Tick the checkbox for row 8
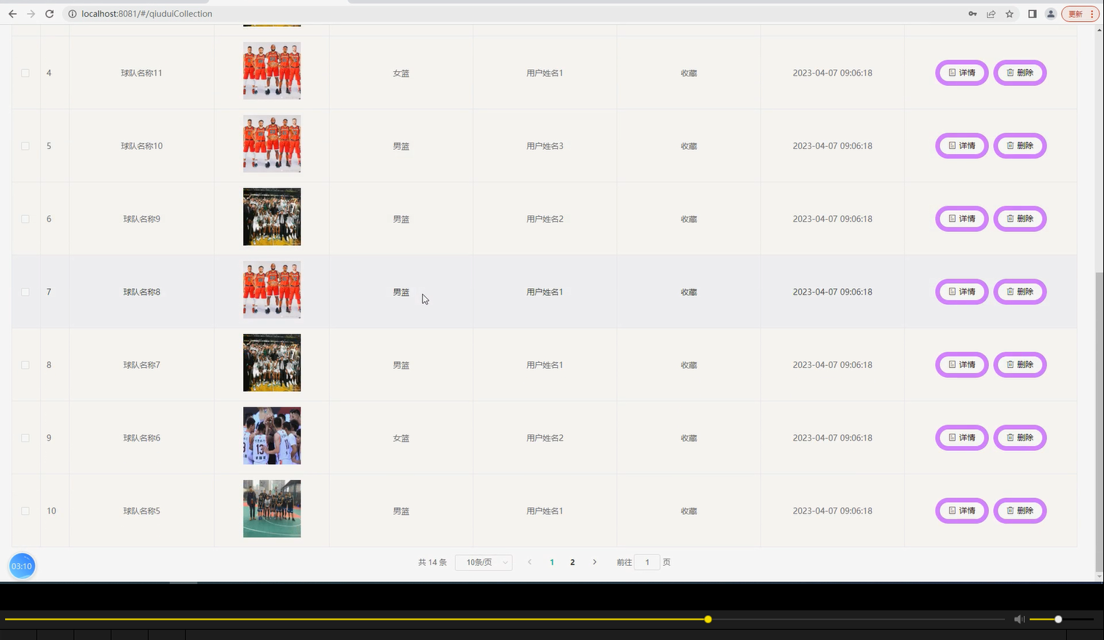The image size is (1104, 640). pyautogui.click(x=25, y=365)
